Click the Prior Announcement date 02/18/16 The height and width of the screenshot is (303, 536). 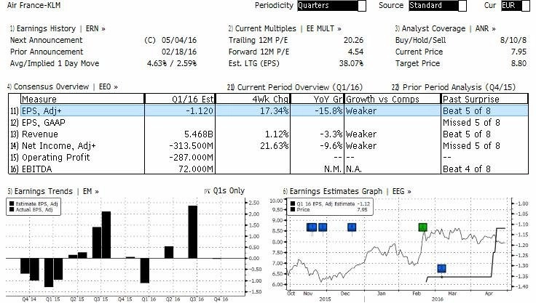(179, 52)
